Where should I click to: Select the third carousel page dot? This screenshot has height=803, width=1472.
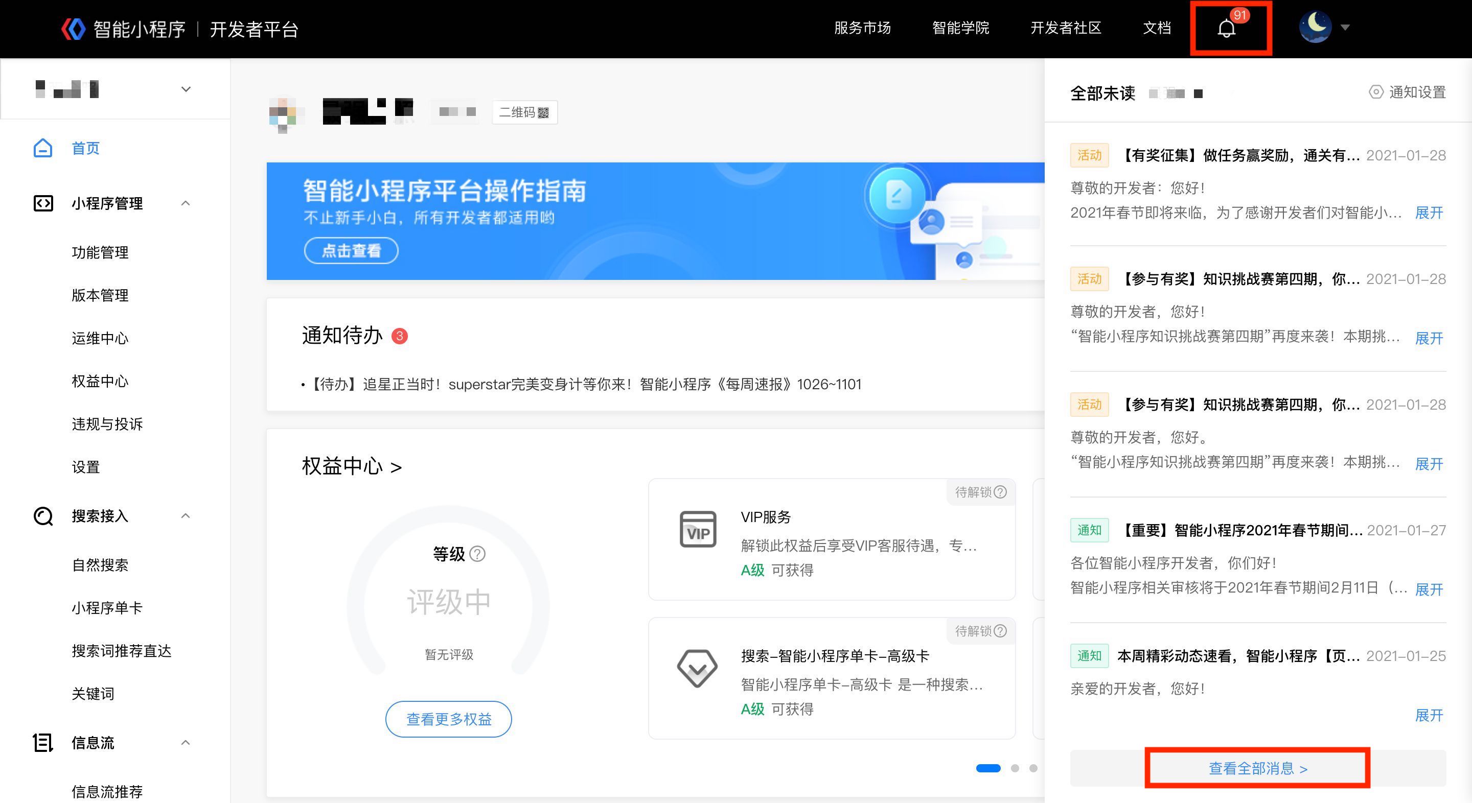[1033, 768]
